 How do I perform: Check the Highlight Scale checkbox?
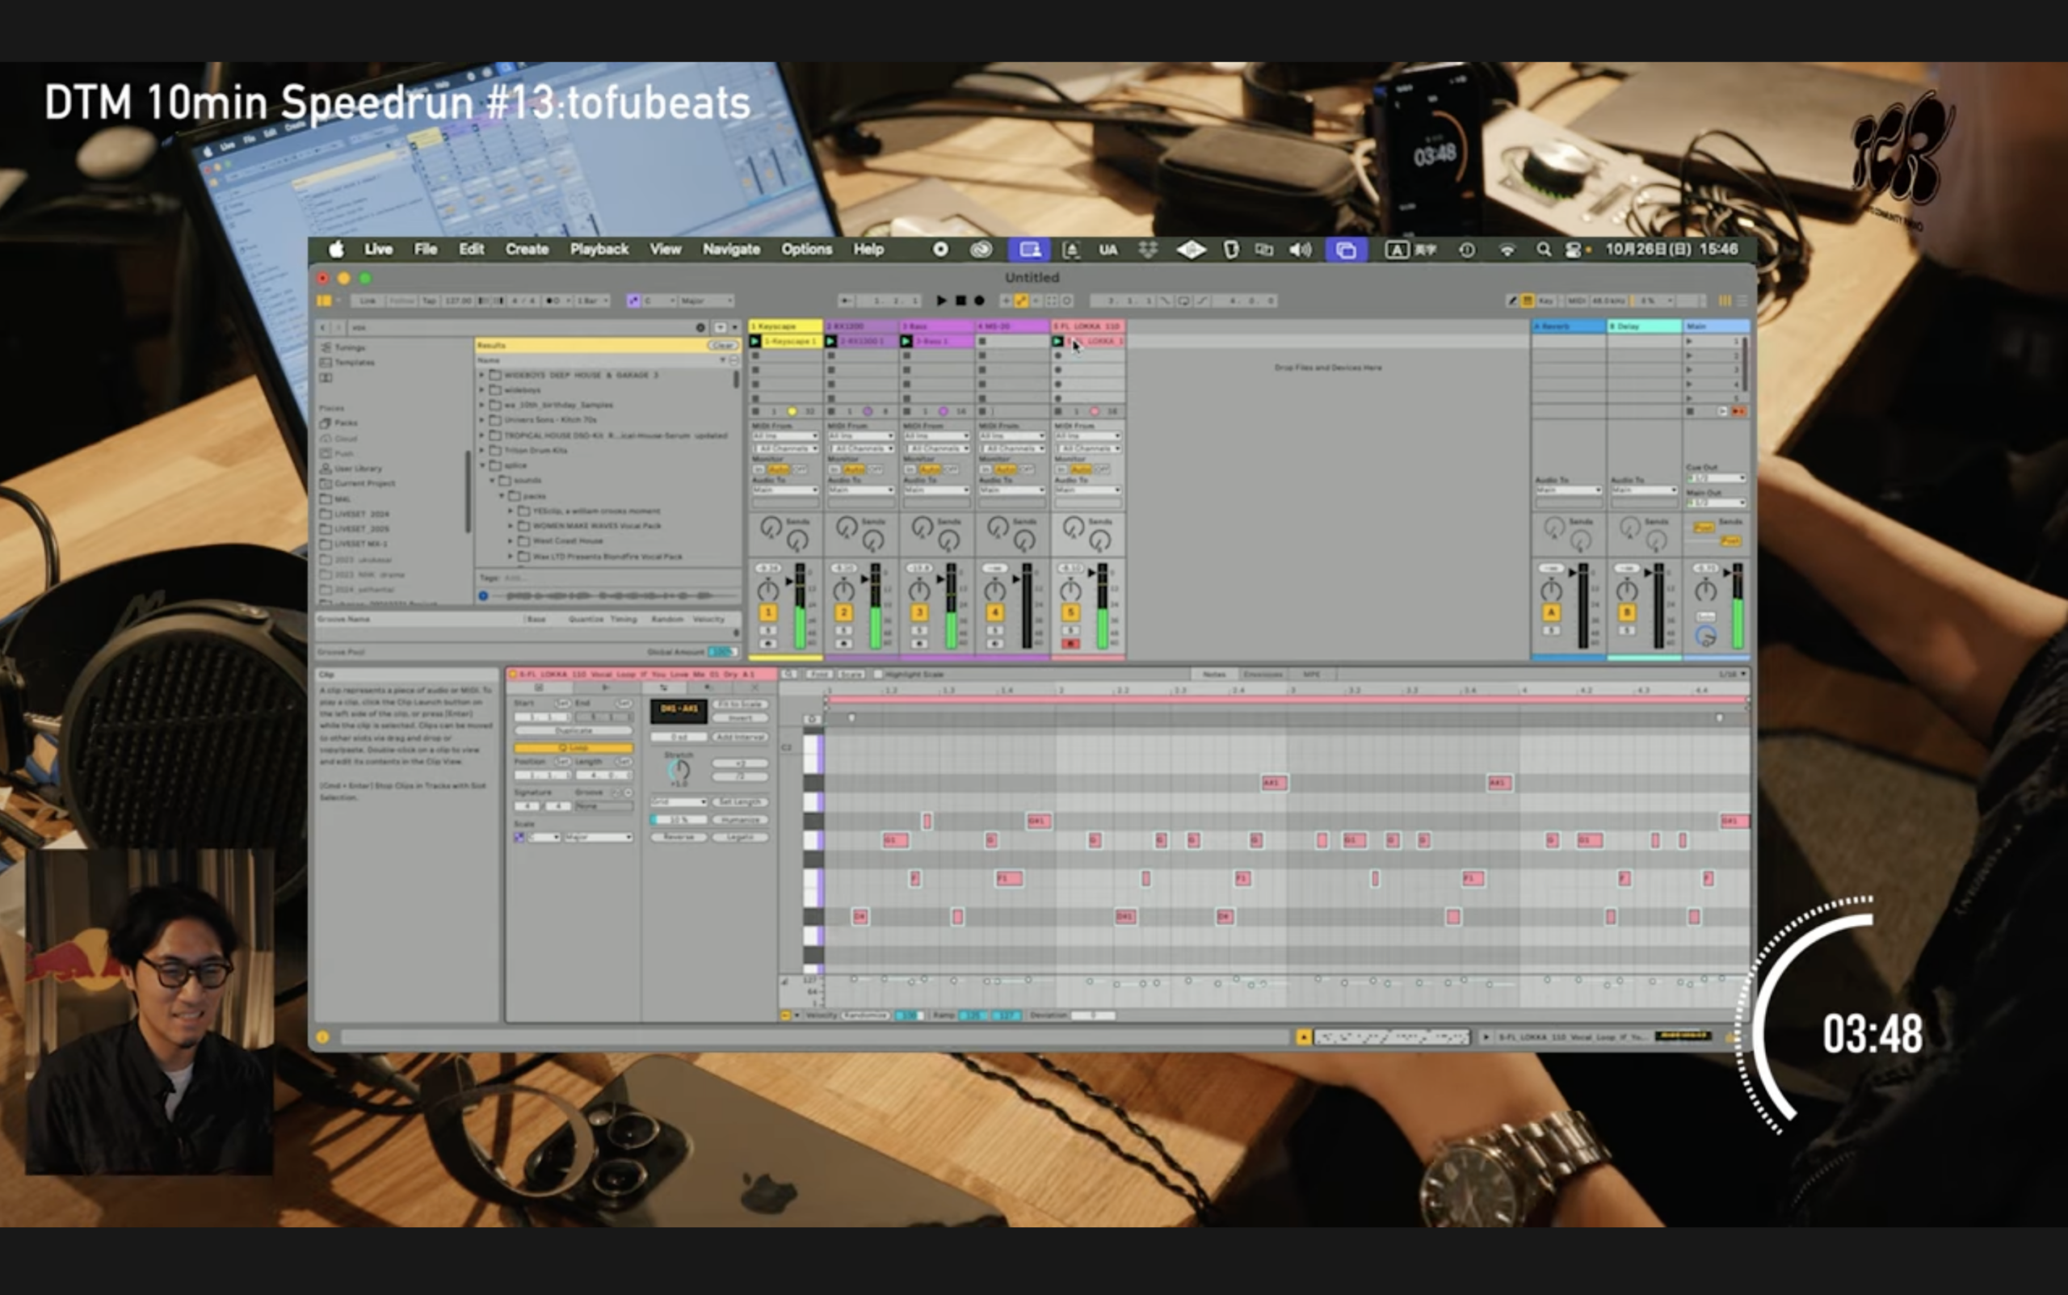[x=878, y=675]
